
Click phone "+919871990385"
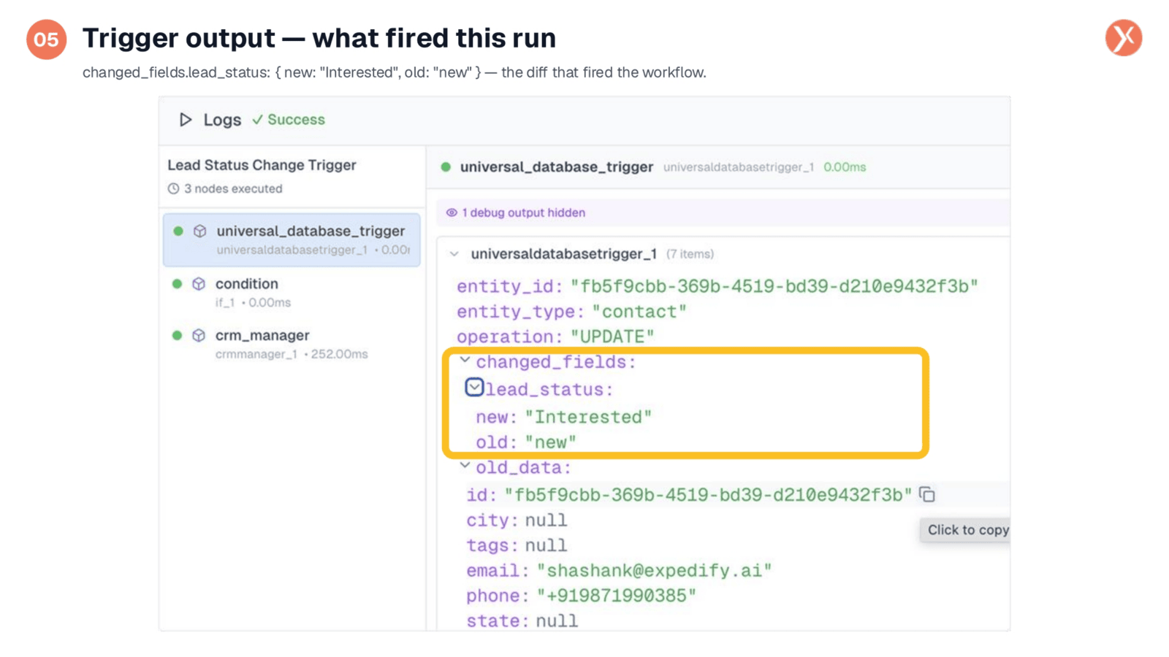[616, 596]
